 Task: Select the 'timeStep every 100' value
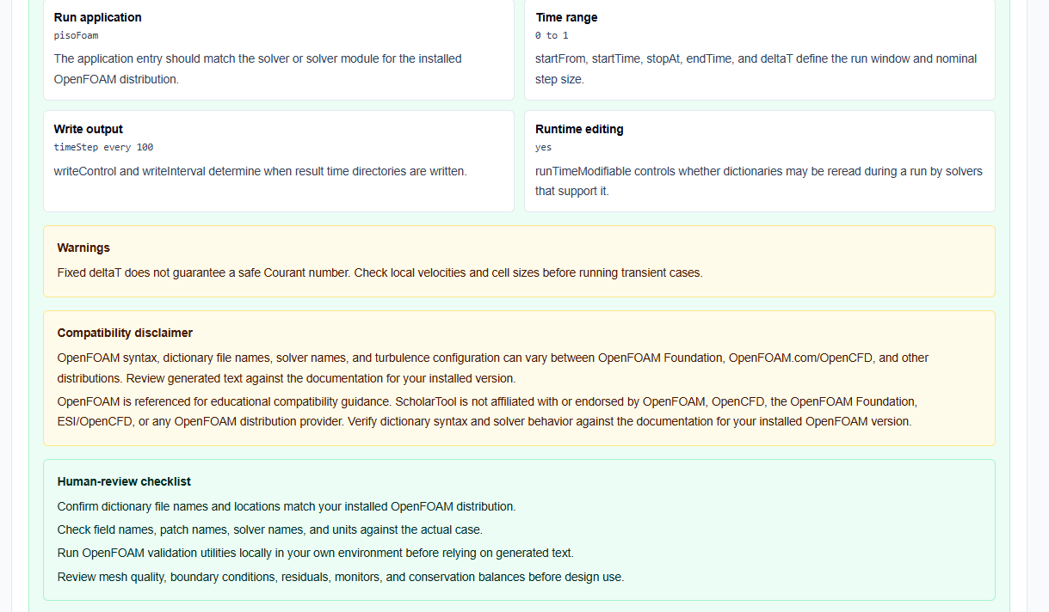coord(103,148)
